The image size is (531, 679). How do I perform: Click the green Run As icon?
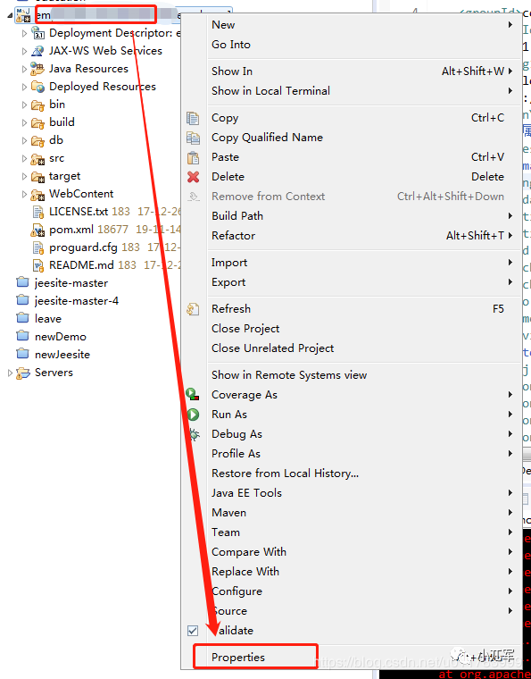[x=193, y=415]
